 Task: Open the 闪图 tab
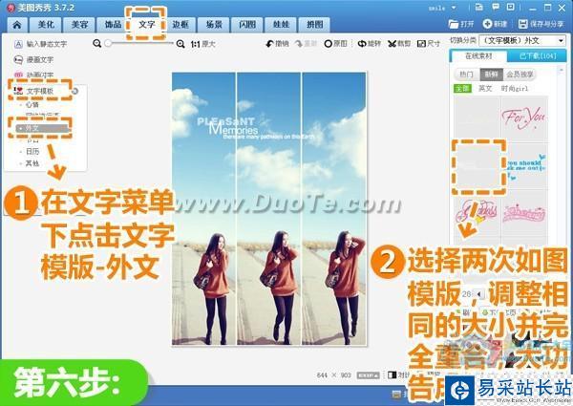(x=247, y=25)
